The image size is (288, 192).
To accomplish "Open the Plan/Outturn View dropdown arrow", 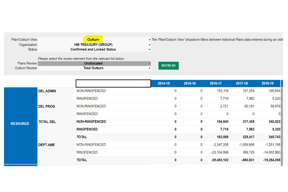I will coord(149,40).
